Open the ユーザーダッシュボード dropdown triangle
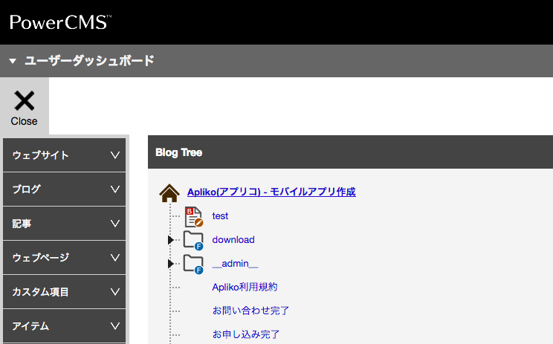The width and height of the screenshot is (553, 344). click(13, 61)
